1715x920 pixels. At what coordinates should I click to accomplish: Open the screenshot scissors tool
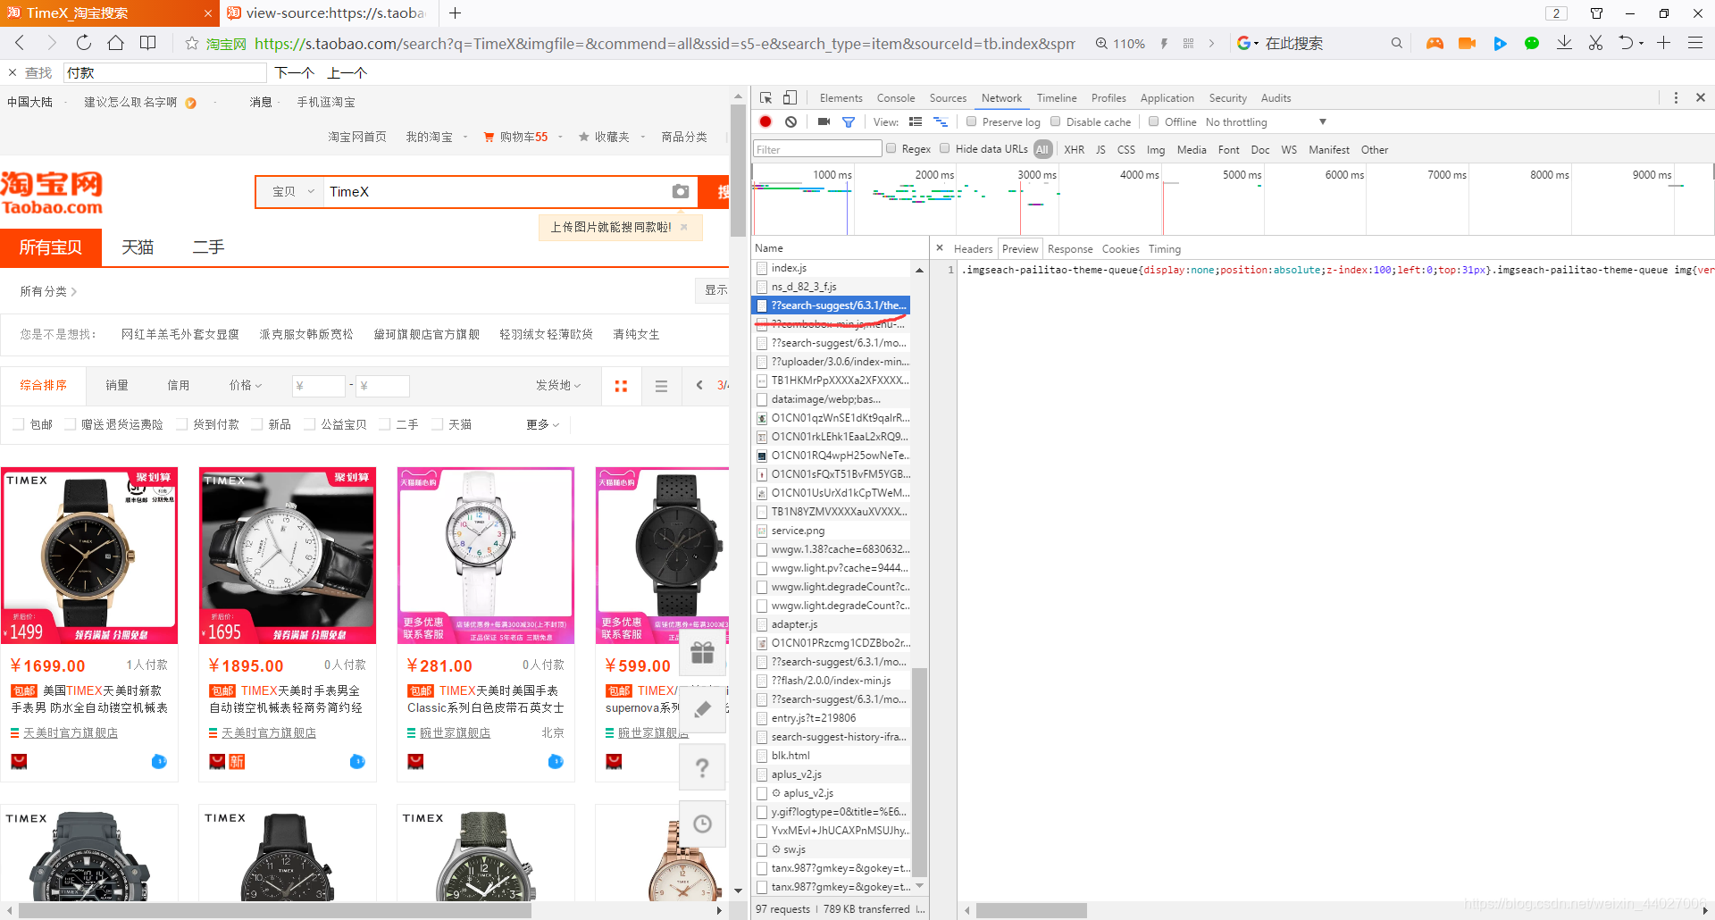pyautogui.click(x=1595, y=43)
